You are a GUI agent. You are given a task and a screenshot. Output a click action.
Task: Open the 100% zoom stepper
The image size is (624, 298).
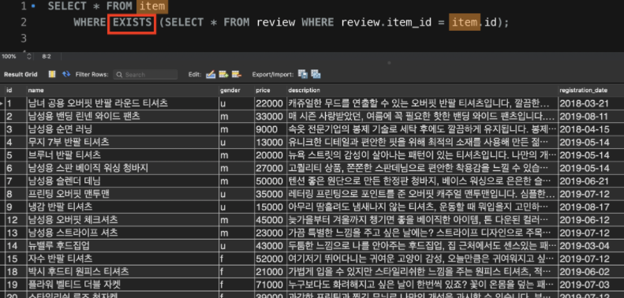tap(28, 57)
